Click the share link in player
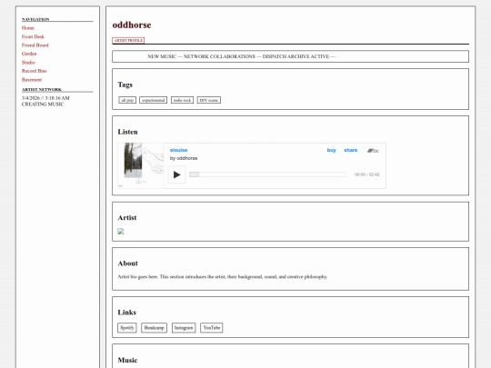Viewport: 491px width, 368px height. [351, 150]
